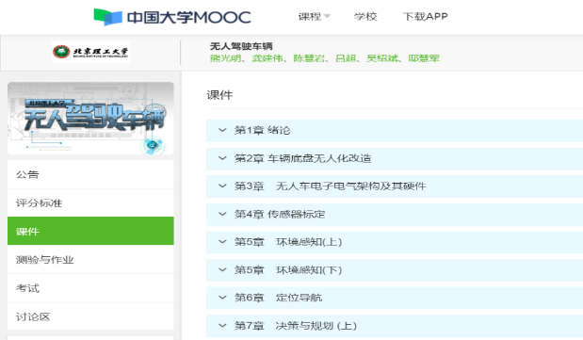The height and width of the screenshot is (340, 583).
Task: Expand 第4章 传感器标定 chevron
Action: [222, 214]
